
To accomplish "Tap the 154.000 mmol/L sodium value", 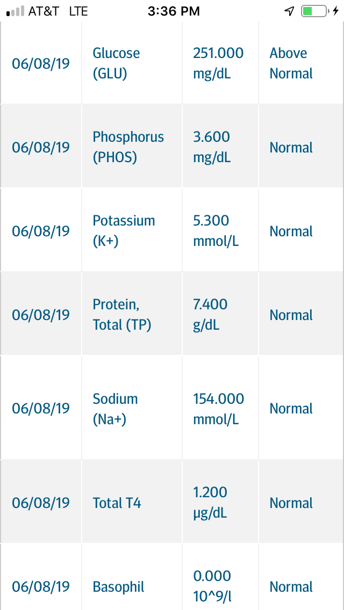I will (x=218, y=409).
